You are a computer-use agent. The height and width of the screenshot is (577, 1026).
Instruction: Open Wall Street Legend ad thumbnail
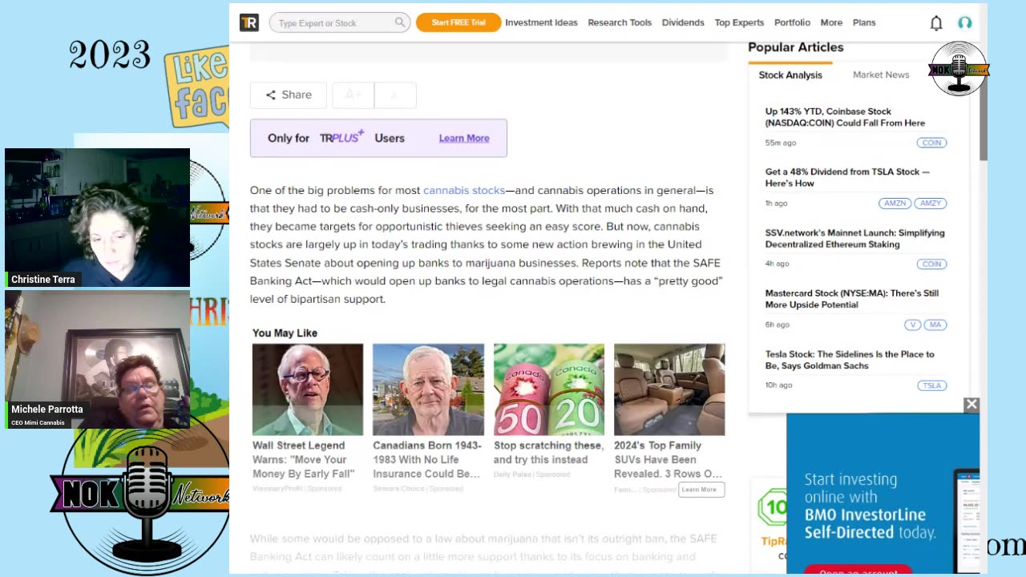pyautogui.click(x=308, y=389)
